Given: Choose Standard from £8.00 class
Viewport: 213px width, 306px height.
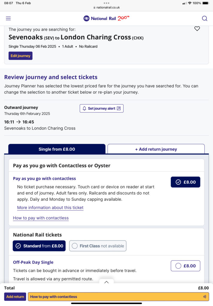Looking at the screenshot, I should click(x=39, y=246).
